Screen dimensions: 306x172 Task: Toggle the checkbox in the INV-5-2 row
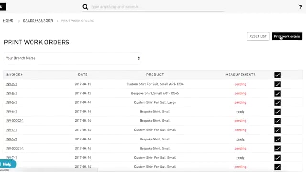point(277,139)
